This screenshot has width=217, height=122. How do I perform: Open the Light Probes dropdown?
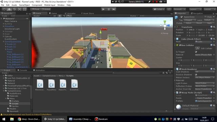(x=205, y=83)
